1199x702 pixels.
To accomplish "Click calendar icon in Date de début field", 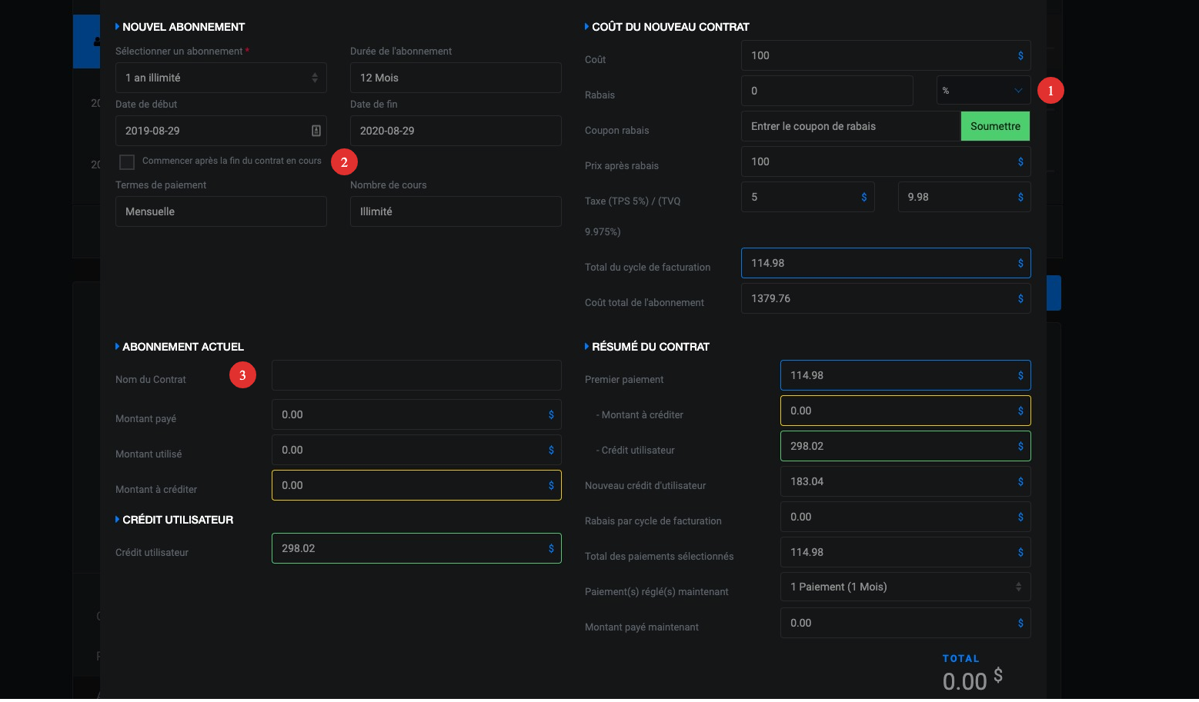I will pos(316,131).
